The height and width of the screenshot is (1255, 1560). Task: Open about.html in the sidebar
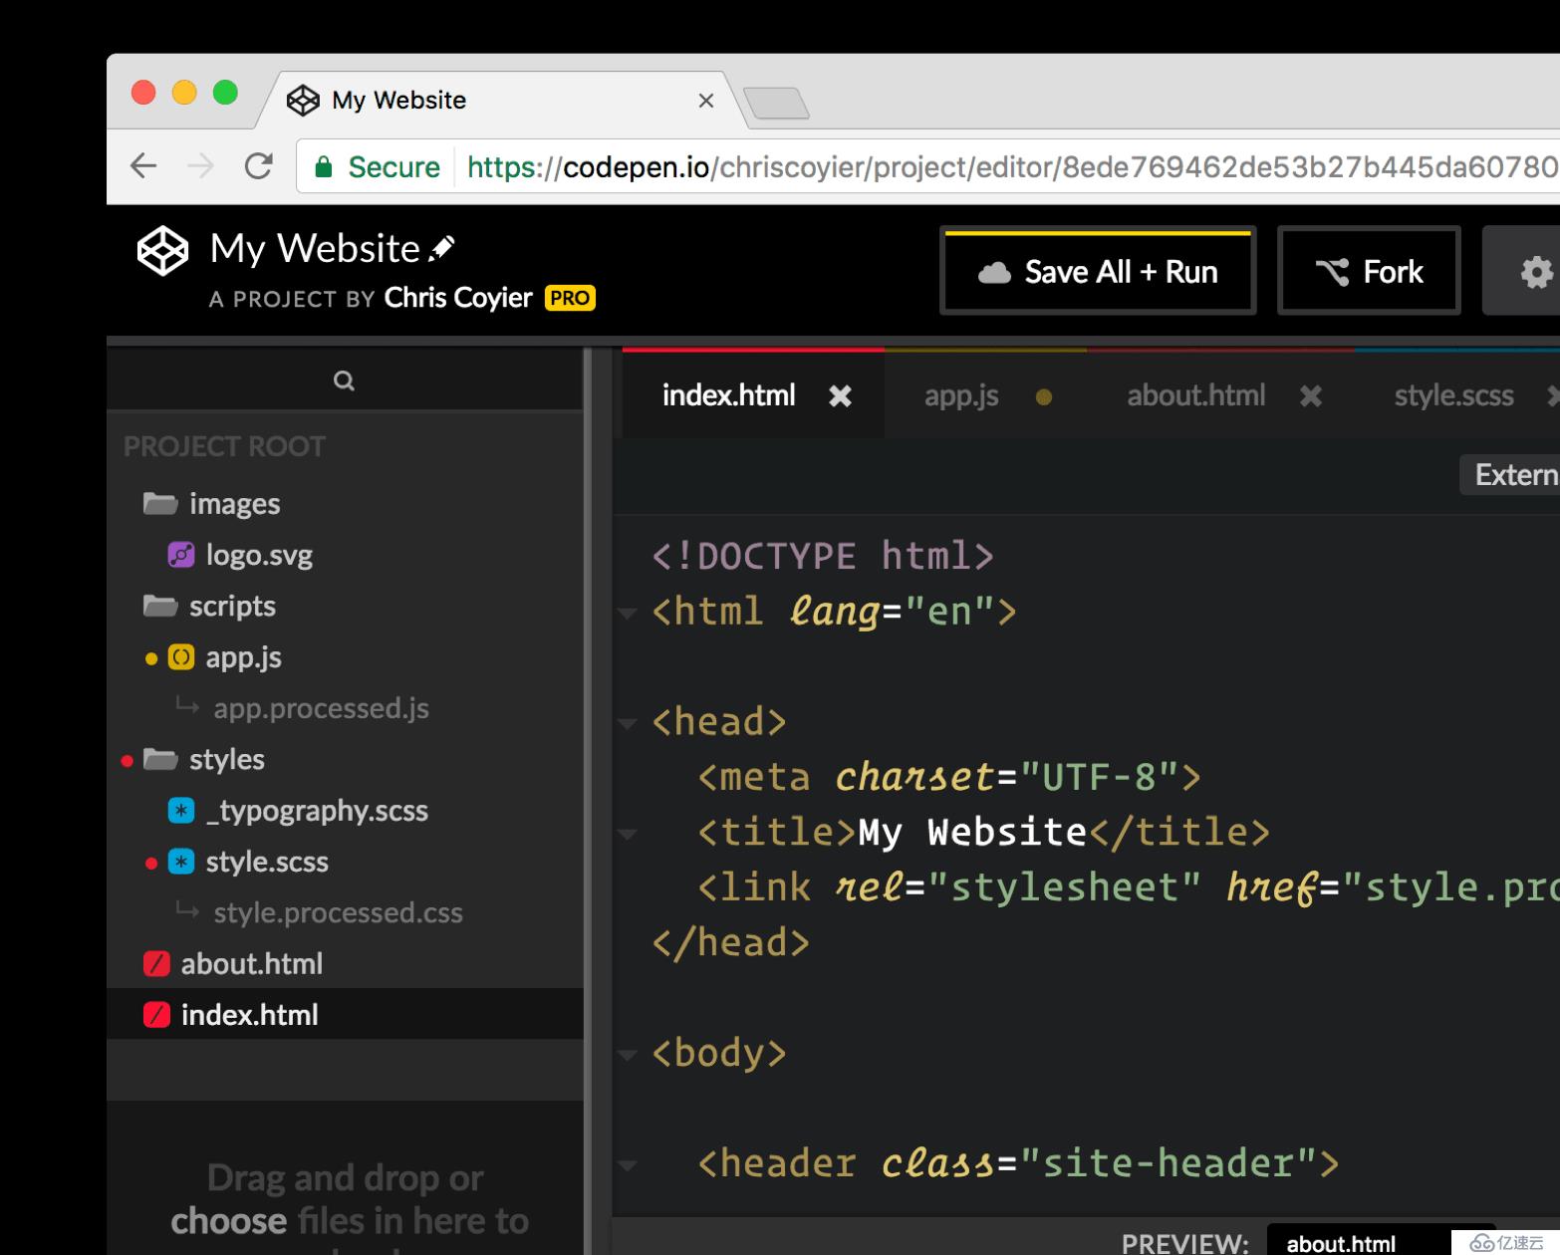pyautogui.click(x=252, y=964)
